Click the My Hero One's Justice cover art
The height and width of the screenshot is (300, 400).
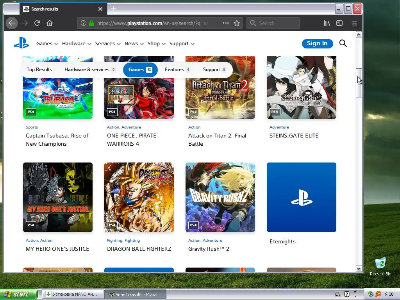click(58, 197)
